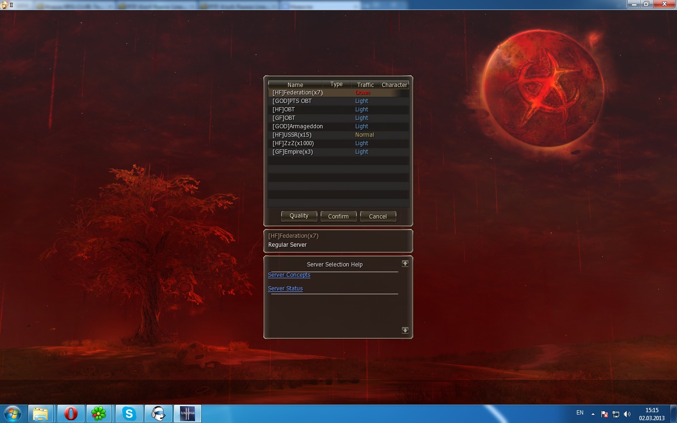The image size is (677, 423).
Task: Open the Server Concepts help link
Action: (x=289, y=275)
